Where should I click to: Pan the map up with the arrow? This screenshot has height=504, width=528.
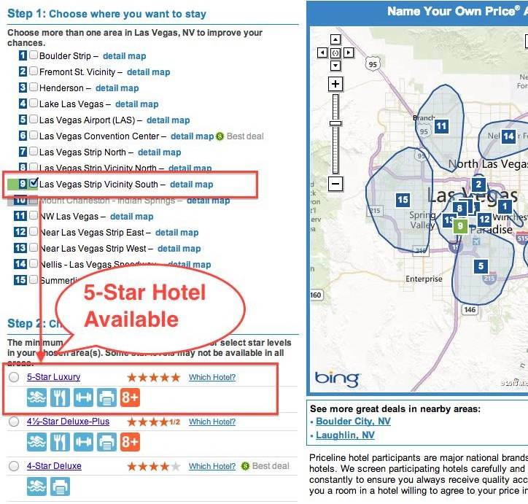pos(335,39)
